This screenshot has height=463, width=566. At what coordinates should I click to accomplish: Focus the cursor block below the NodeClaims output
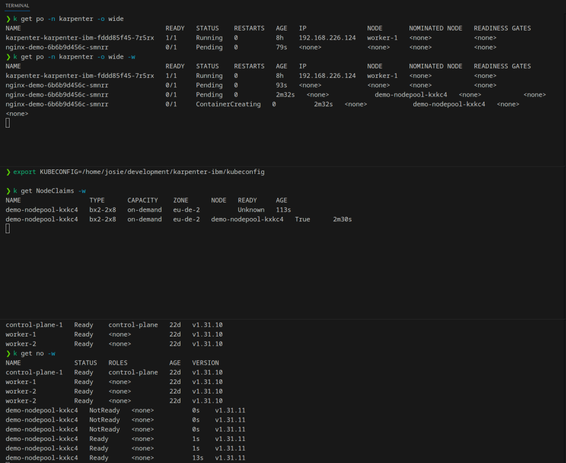pyautogui.click(x=8, y=228)
